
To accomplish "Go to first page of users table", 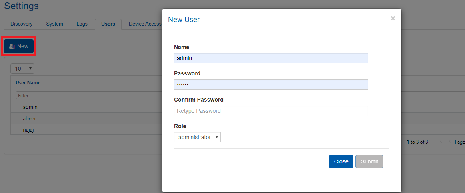I will click(441, 142).
